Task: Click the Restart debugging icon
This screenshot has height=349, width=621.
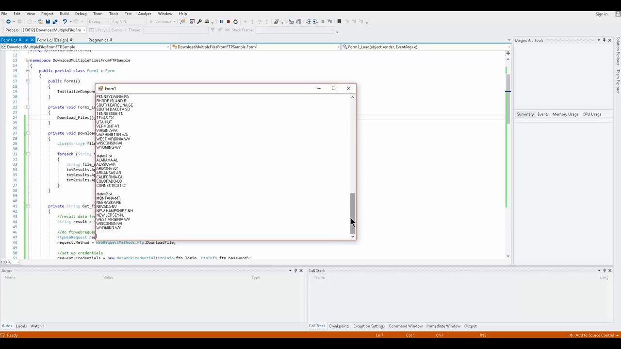Action: pyautogui.click(x=235, y=21)
